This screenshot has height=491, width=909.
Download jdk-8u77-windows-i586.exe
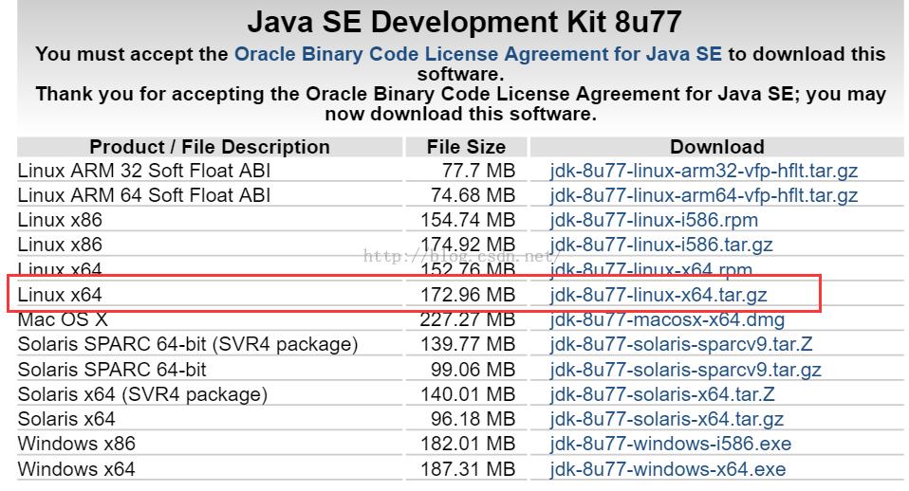coord(671,445)
